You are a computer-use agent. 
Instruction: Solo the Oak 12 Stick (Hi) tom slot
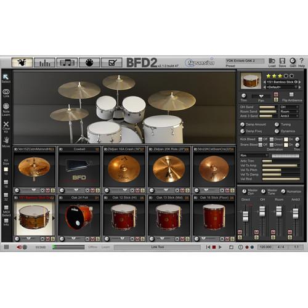(142, 239)
